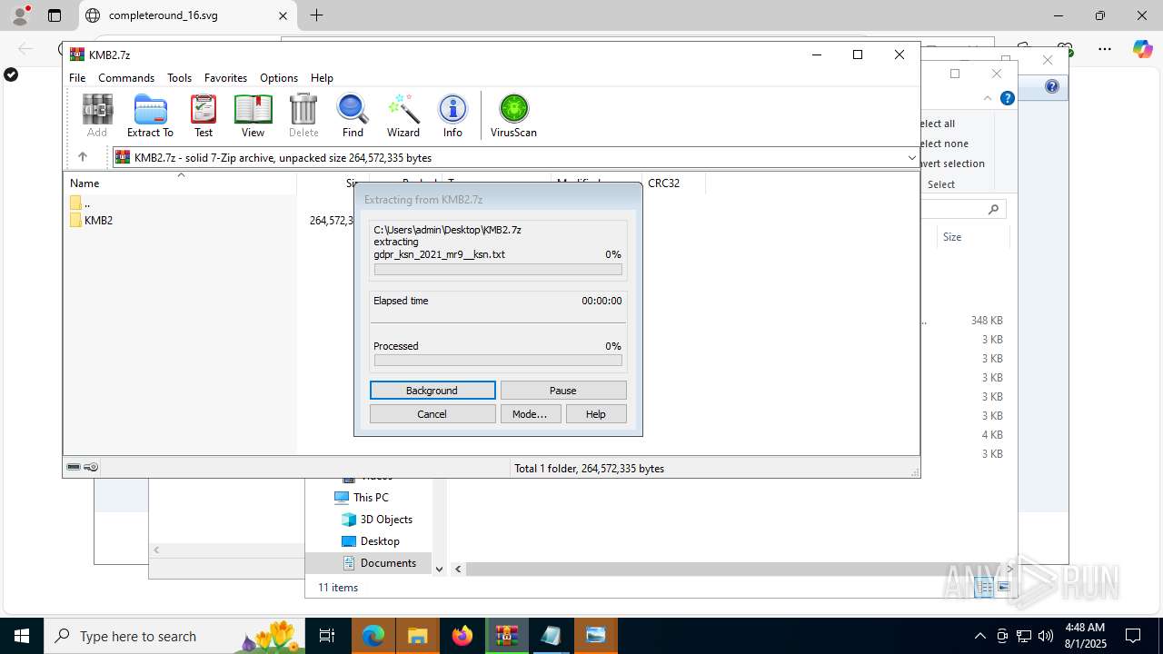Expand the archive path dropdown

tap(911, 158)
